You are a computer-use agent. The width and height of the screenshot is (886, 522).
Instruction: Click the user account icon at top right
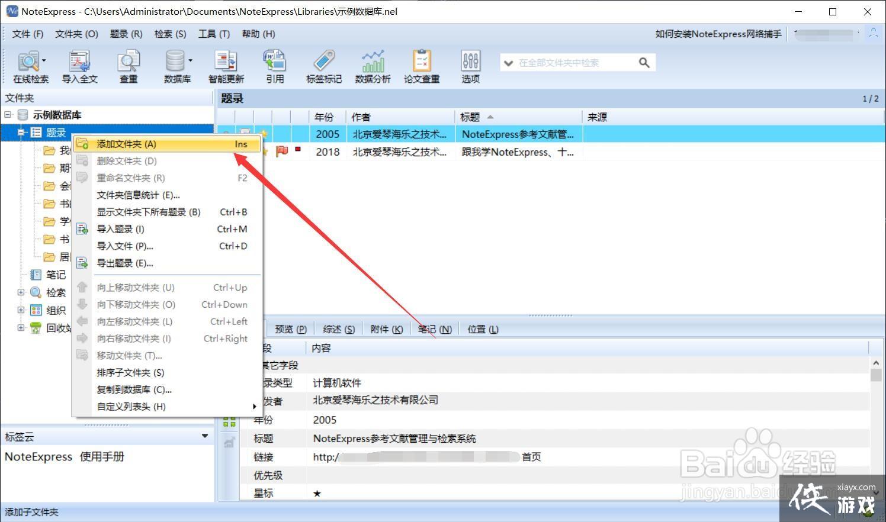click(x=873, y=34)
